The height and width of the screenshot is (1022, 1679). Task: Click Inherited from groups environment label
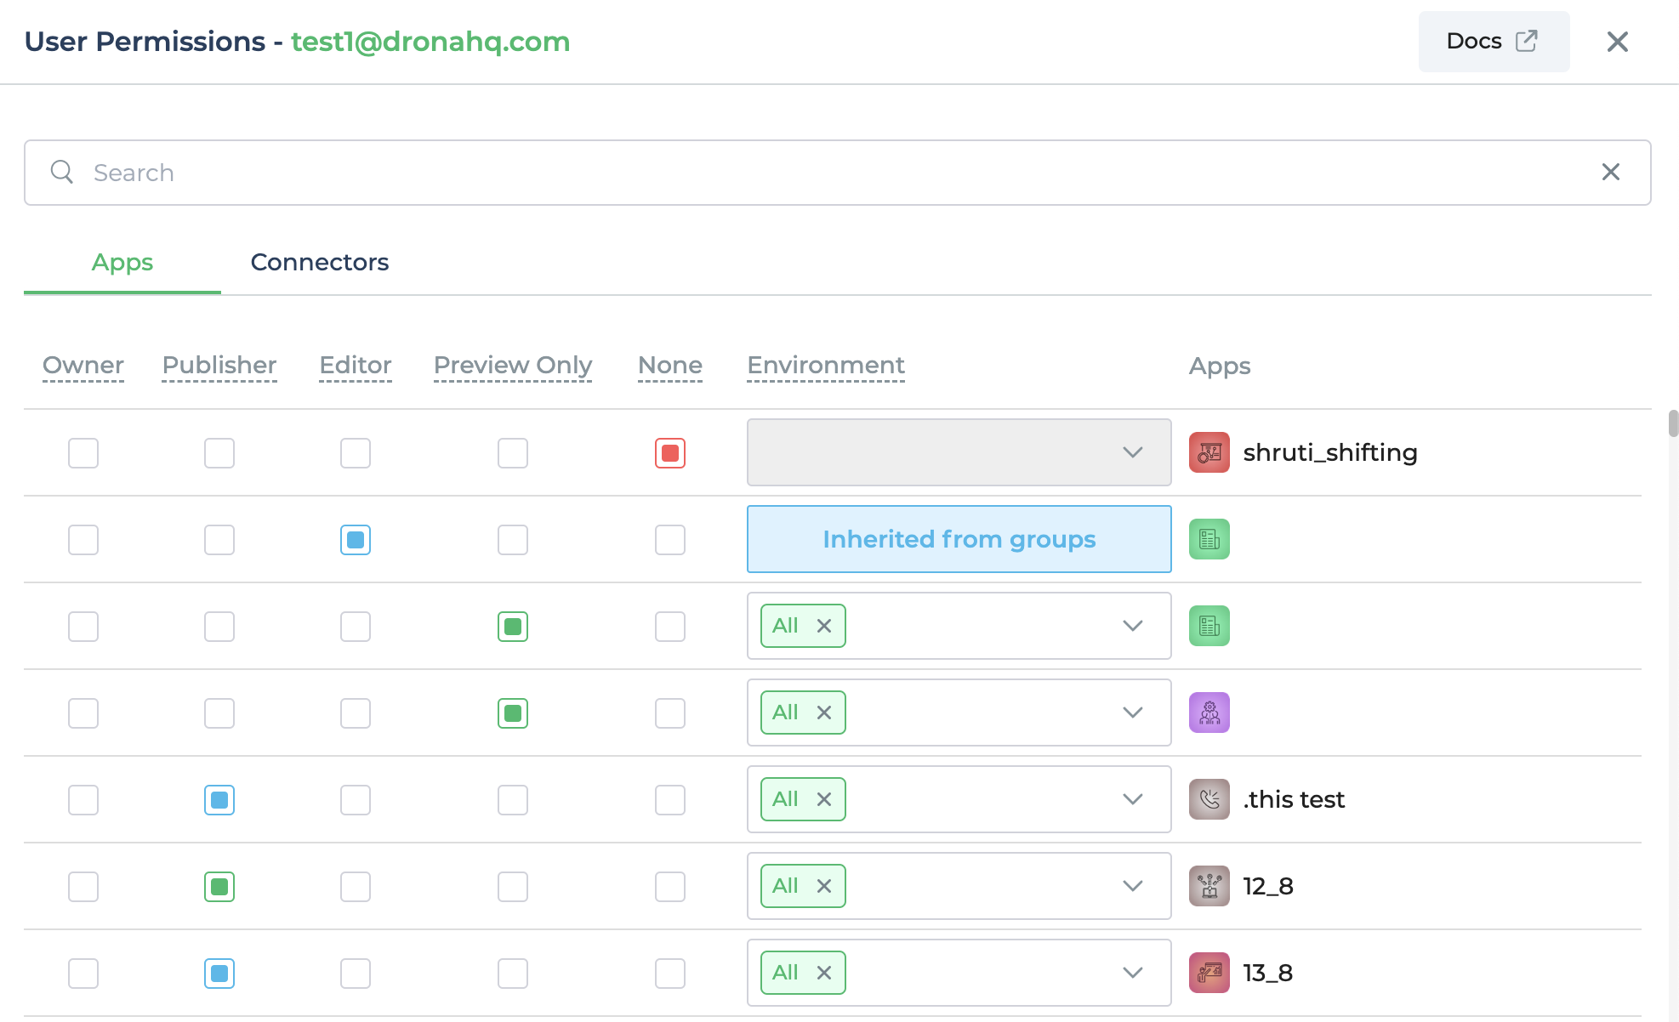[x=959, y=538]
